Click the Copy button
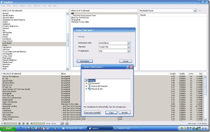Image resolution: width=210 pixels, height=132 pixels. [111, 113]
